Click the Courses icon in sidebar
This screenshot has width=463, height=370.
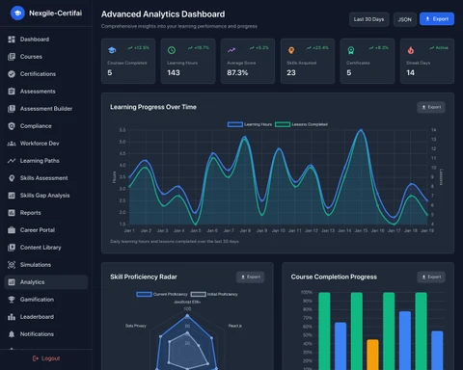click(x=12, y=57)
